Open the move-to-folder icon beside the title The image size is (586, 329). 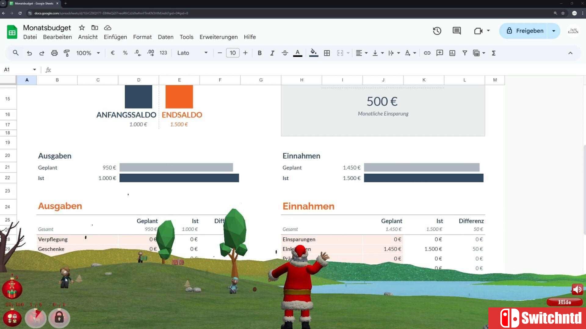[95, 28]
